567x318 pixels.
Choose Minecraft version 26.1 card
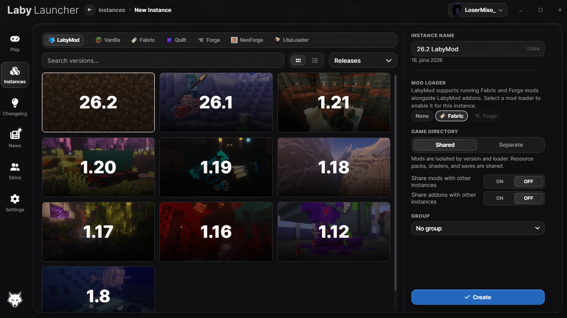[x=216, y=102]
